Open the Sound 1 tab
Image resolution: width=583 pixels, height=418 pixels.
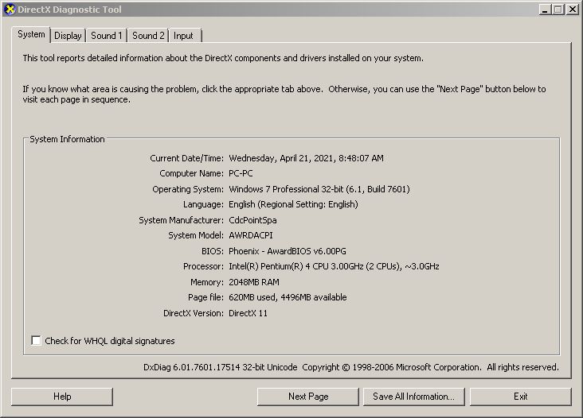tap(107, 36)
